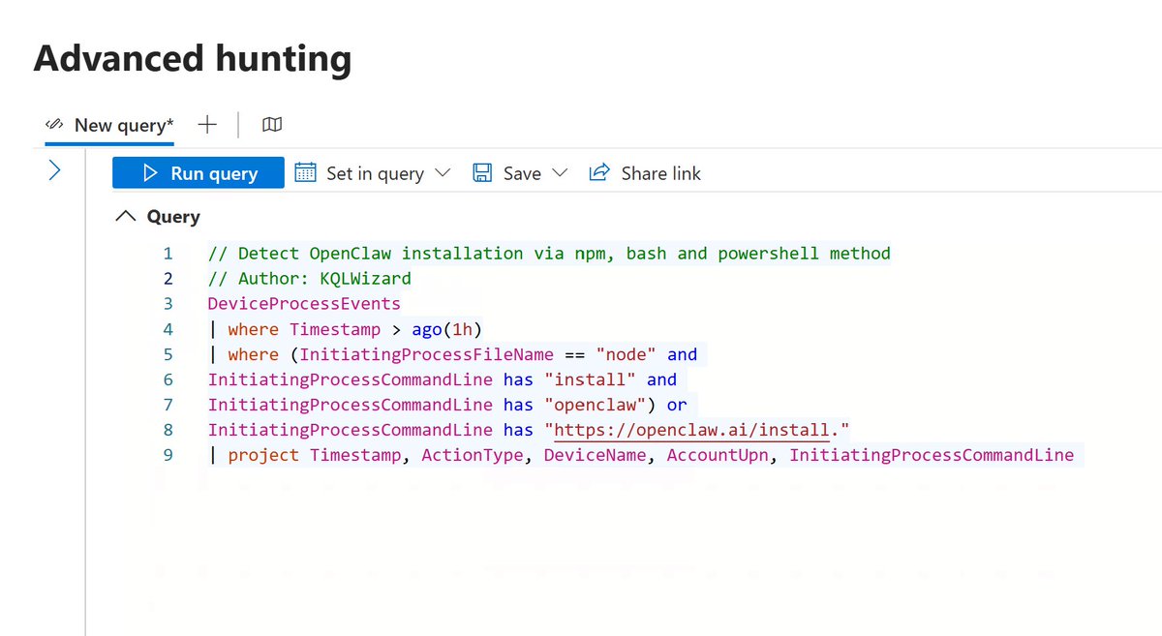Expand the left side pane chevron
The width and height of the screenshot is (1162, 636).
(55, 171)
